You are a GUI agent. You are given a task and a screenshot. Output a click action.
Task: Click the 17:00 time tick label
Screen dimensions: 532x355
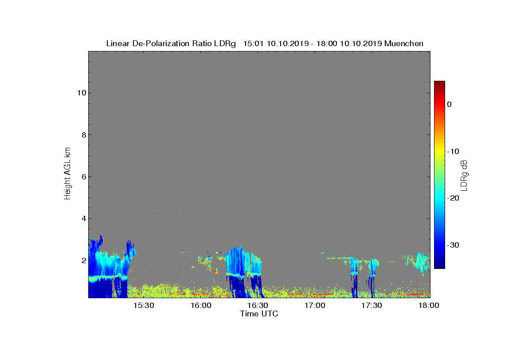coord(315,305)
